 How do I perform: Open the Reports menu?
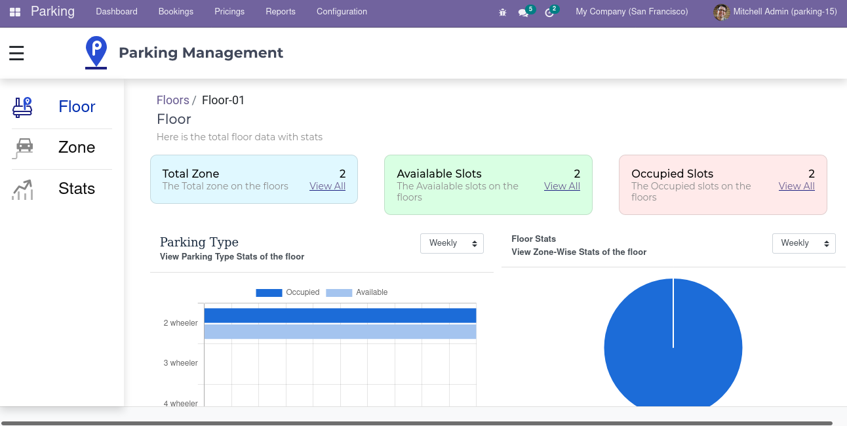(x=281, y=12)
